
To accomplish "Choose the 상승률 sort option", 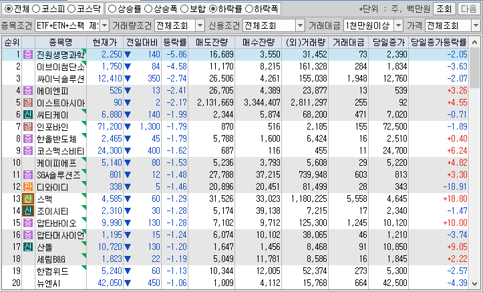I will (x=112, y=9).
